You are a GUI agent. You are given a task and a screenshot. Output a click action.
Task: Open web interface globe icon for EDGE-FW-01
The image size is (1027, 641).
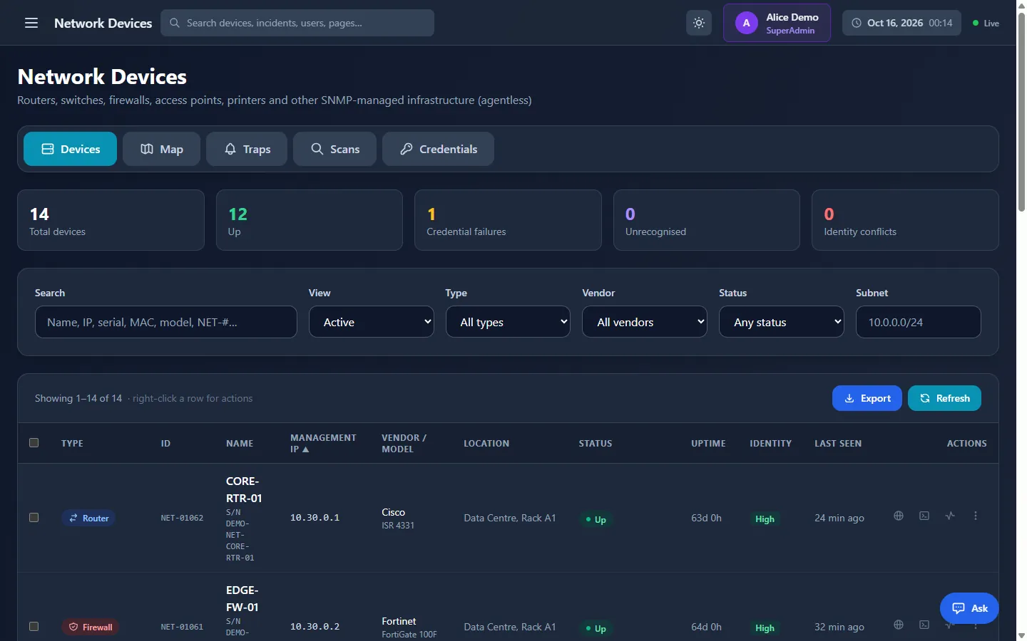tap(899, 625)
